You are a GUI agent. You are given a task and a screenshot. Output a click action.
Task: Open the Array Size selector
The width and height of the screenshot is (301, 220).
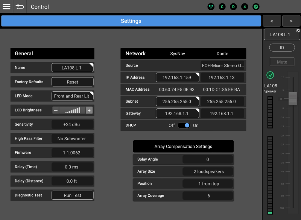click(x=208, y=171)
